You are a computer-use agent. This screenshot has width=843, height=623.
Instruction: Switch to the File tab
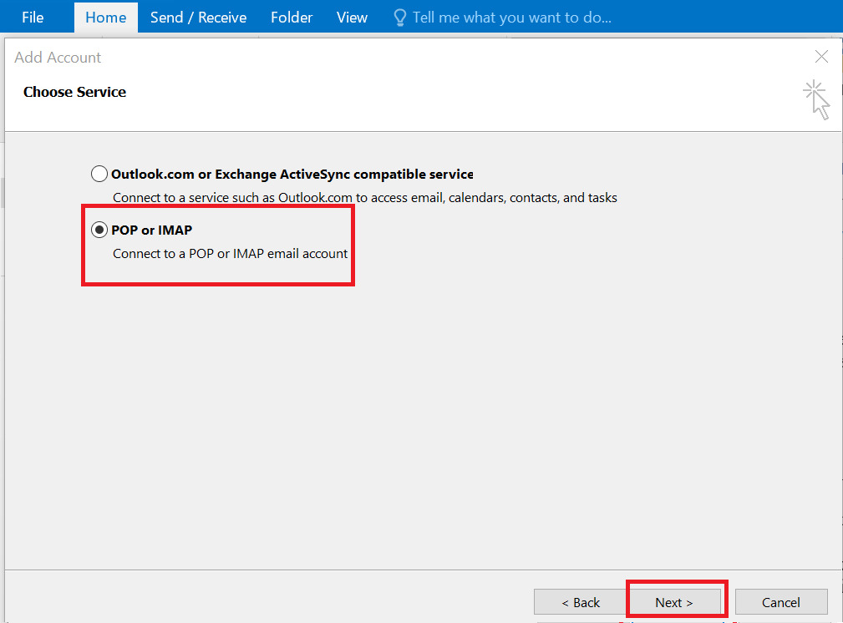(32, 17)
